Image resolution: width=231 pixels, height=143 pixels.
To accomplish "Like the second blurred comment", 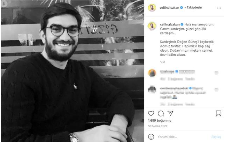I will [216, 90].
